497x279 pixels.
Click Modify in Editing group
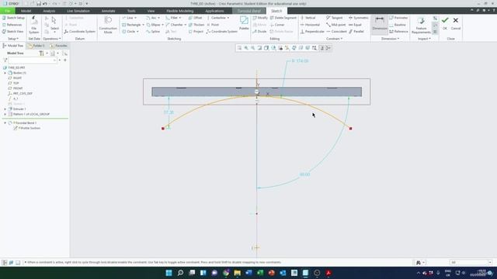click(260, 18)
